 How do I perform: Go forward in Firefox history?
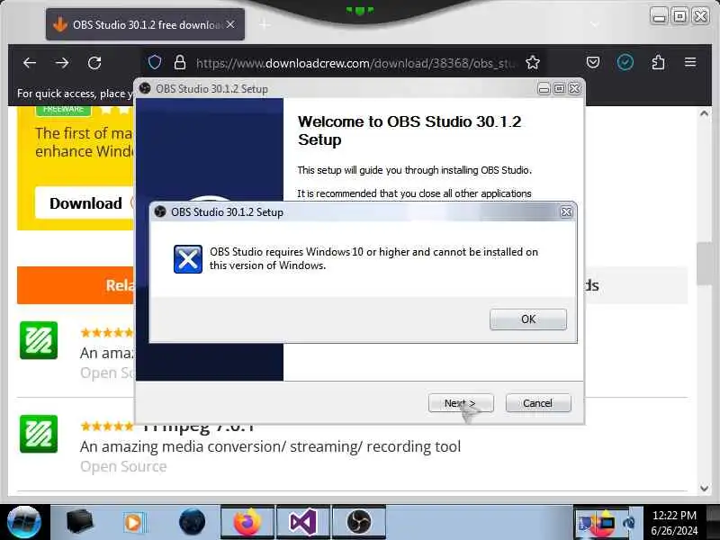point(62,63)
